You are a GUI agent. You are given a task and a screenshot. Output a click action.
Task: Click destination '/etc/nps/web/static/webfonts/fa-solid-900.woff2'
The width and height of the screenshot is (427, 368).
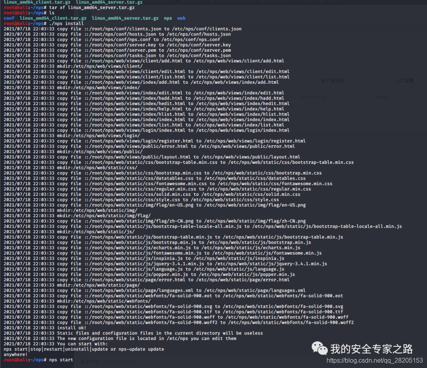pos(291,323)
